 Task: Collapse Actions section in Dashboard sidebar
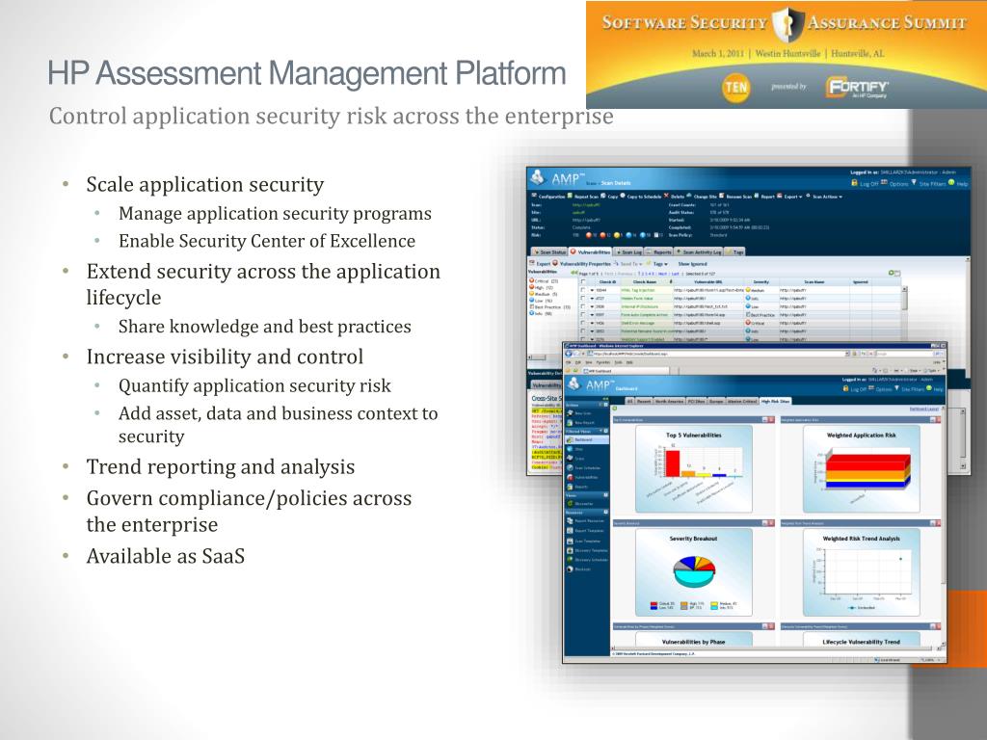tap(605, 405)
